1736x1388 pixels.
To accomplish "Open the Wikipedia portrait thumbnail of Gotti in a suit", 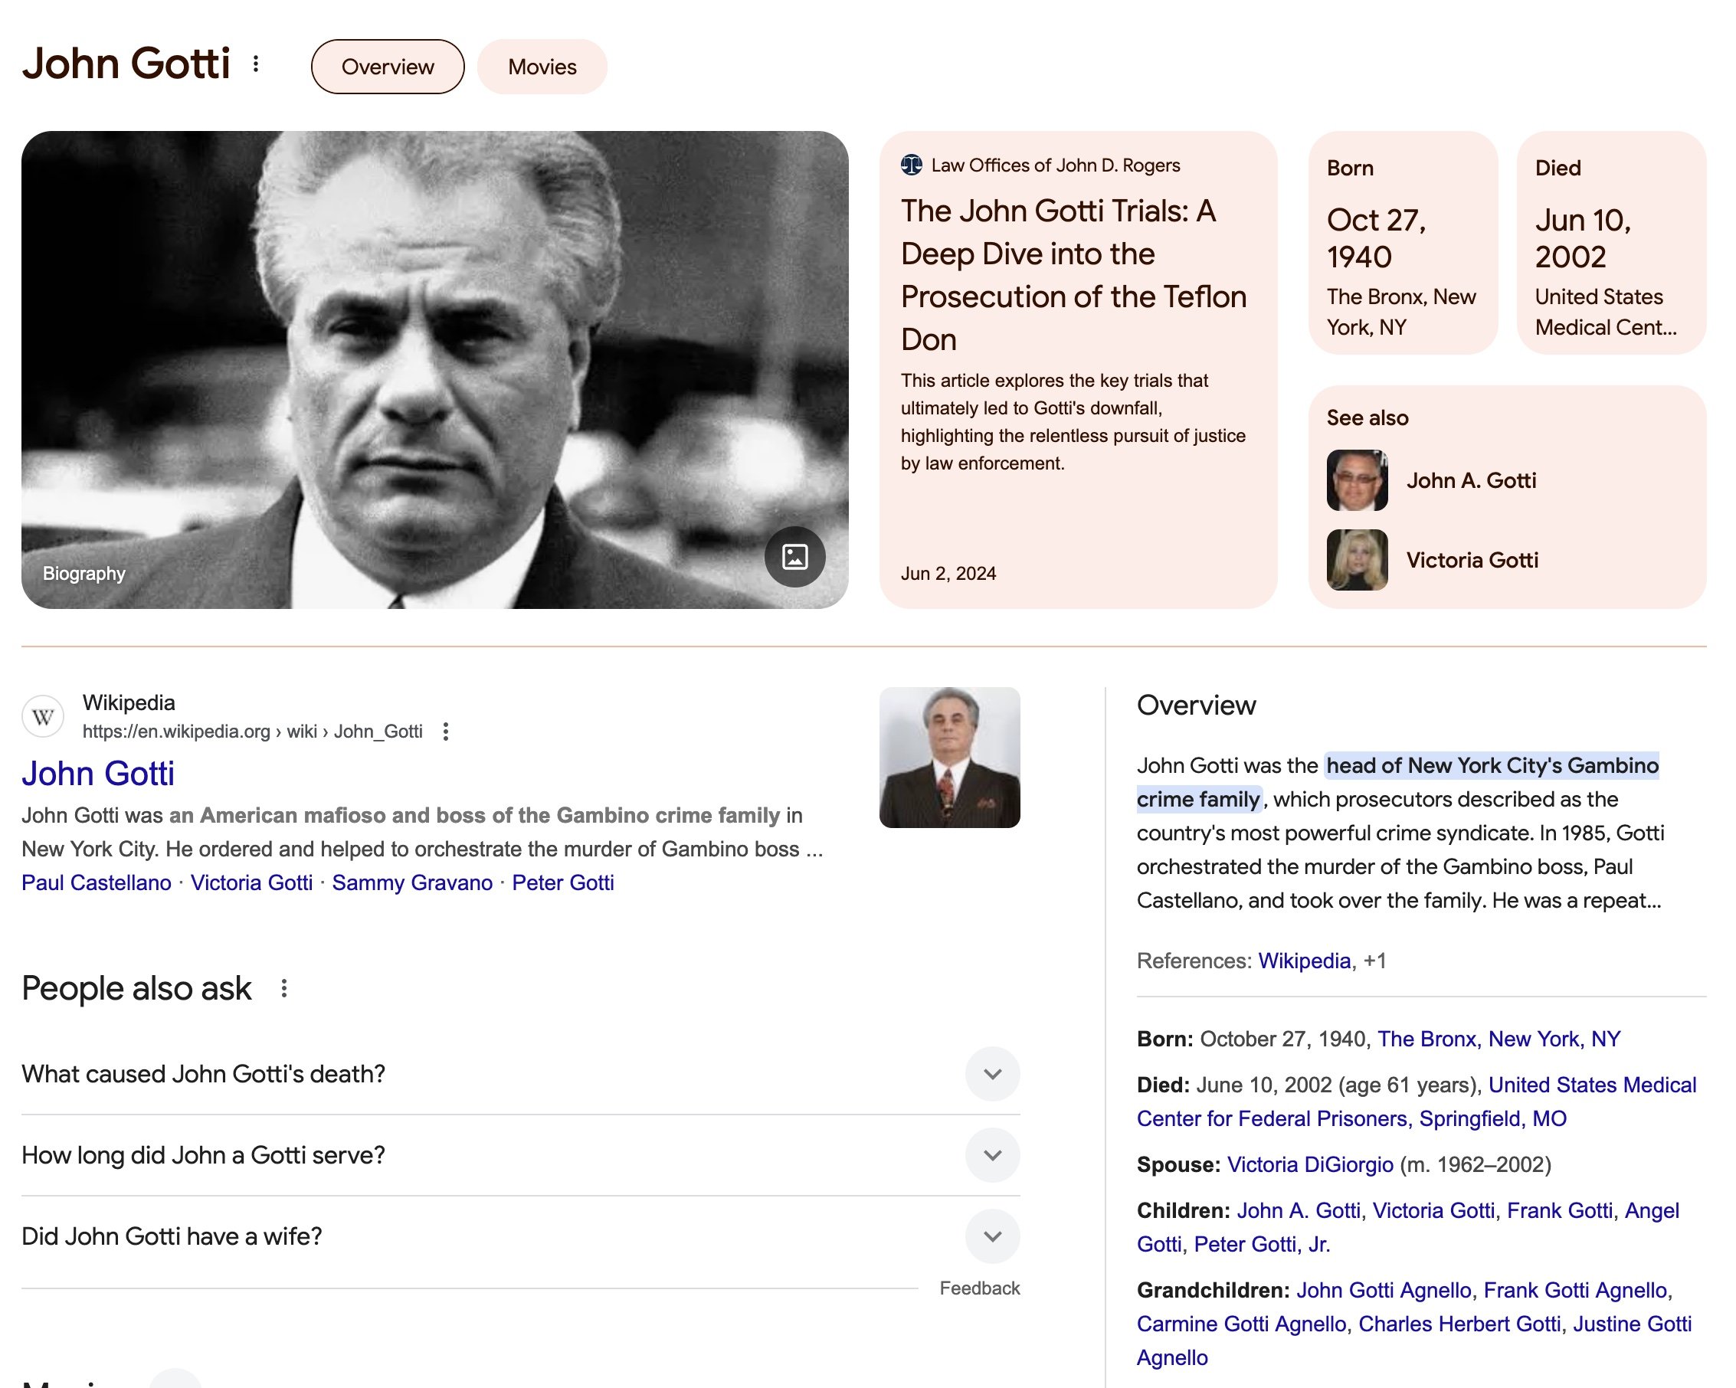I will (948, 757).
